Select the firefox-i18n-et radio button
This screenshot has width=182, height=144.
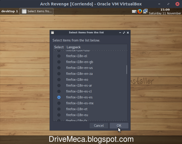point(59,109)
